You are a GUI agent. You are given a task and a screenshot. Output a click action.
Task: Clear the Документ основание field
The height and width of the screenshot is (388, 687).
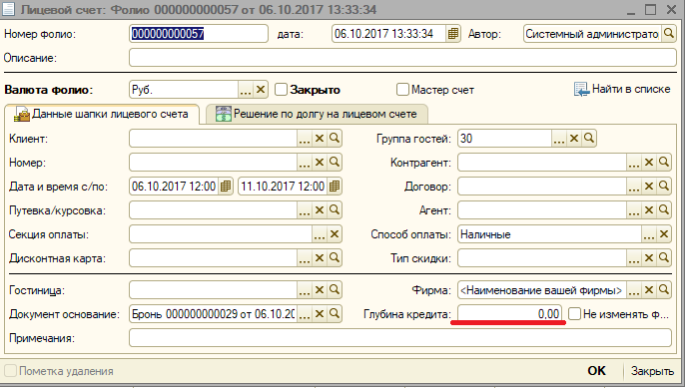click(320, 313)
